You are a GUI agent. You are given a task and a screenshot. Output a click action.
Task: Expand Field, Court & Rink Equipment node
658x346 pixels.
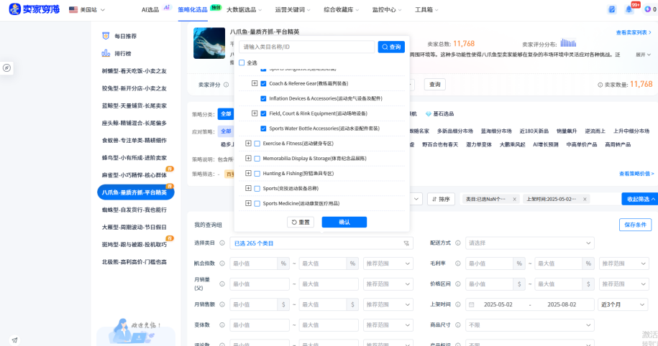(x=255, y=113)
